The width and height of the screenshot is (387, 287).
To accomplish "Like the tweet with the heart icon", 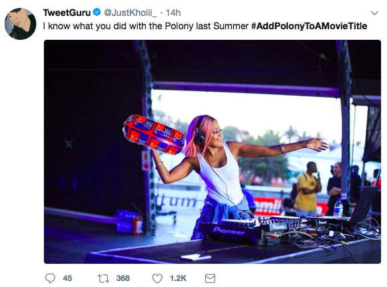I will click(157, 278).
